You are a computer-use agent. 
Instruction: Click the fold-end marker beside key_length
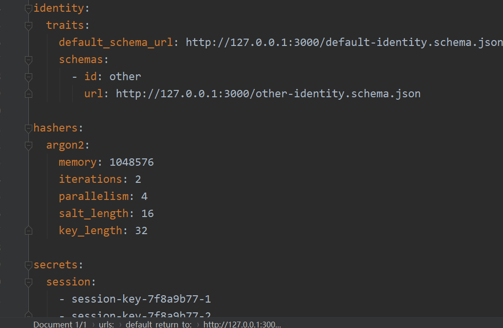coord(28,230)
